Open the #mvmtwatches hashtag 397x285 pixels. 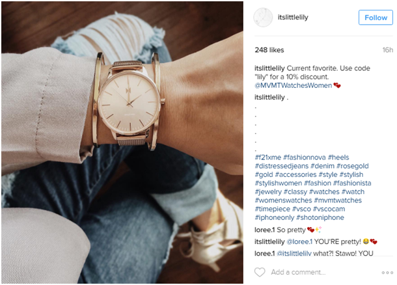pyautogui.click(x=338, y=200)
